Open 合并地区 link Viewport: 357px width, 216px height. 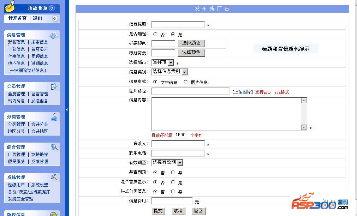tap(40, 131)
